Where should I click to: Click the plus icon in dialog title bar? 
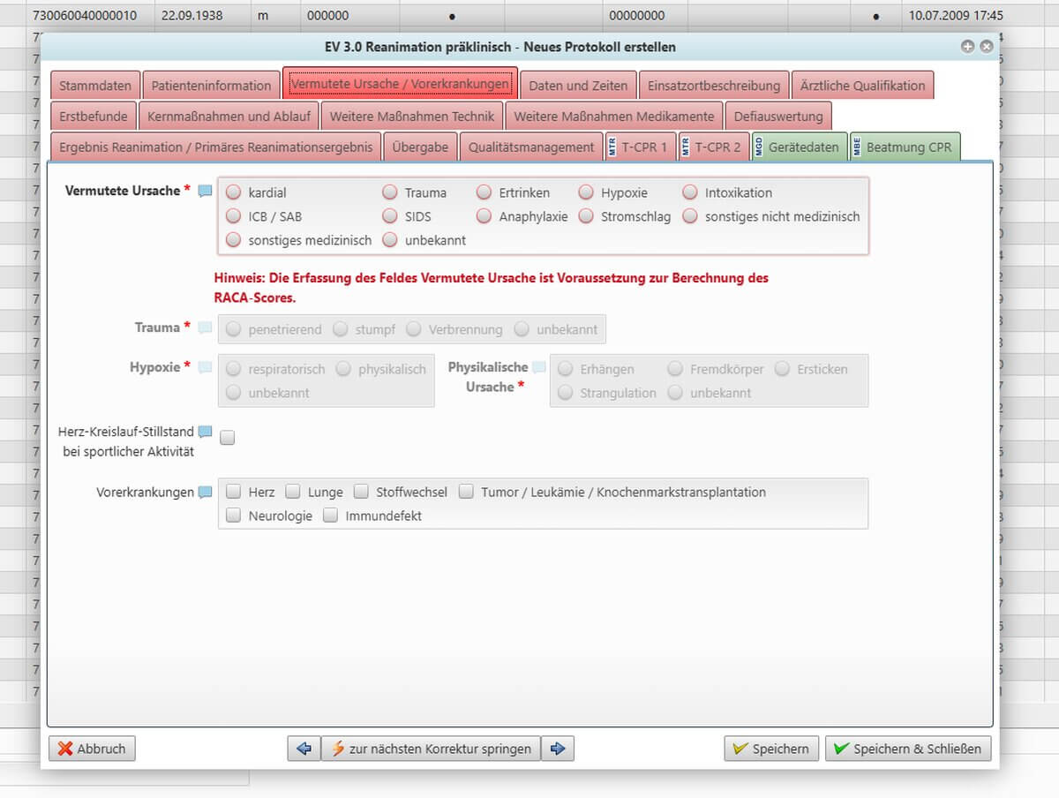pyautogui.click(x=967, y=47)
